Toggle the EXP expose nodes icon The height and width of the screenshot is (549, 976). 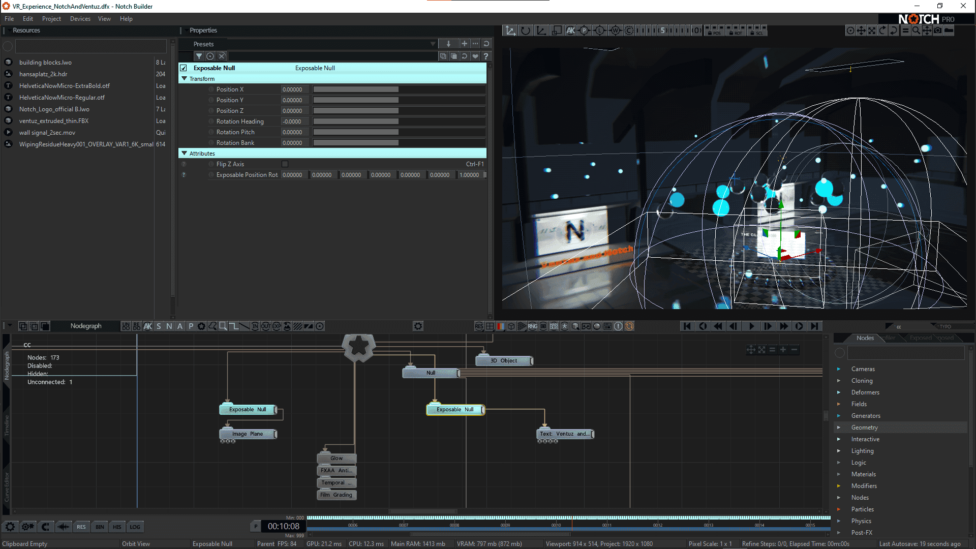(x=277, y=326)
